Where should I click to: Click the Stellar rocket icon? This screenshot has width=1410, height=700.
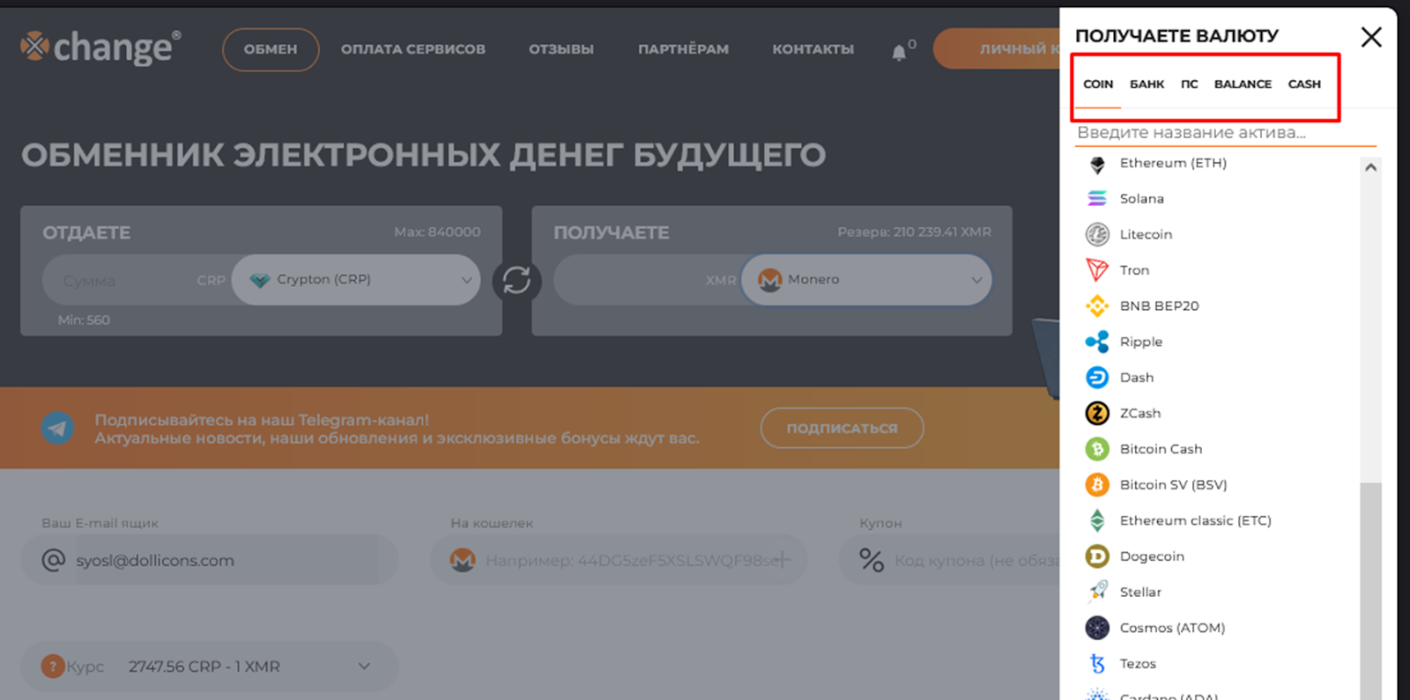pos(1097,592)
